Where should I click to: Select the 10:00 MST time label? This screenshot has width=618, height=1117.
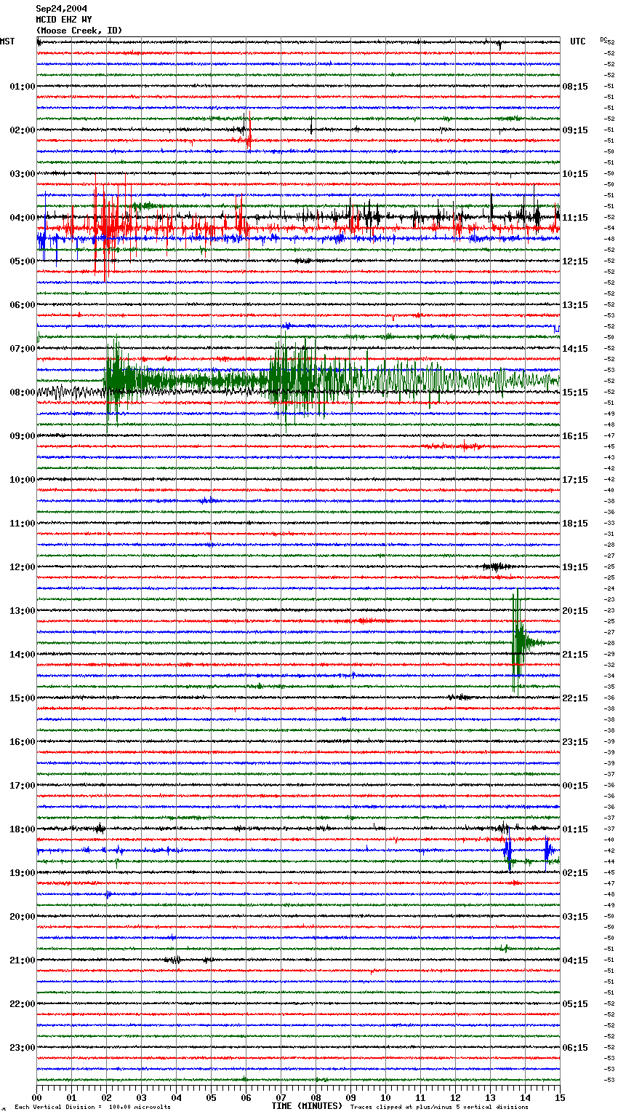click(23, 480)
